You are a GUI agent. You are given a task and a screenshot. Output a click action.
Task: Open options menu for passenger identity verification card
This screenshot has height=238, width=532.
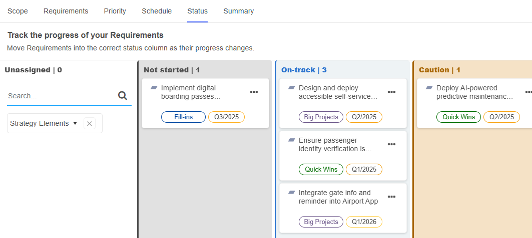(x=392, y=144)
